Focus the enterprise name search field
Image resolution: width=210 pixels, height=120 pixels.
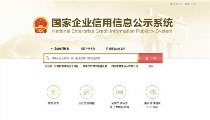click(x=91, y=58)
